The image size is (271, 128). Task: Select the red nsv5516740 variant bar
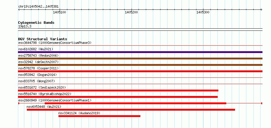point(118,97)
